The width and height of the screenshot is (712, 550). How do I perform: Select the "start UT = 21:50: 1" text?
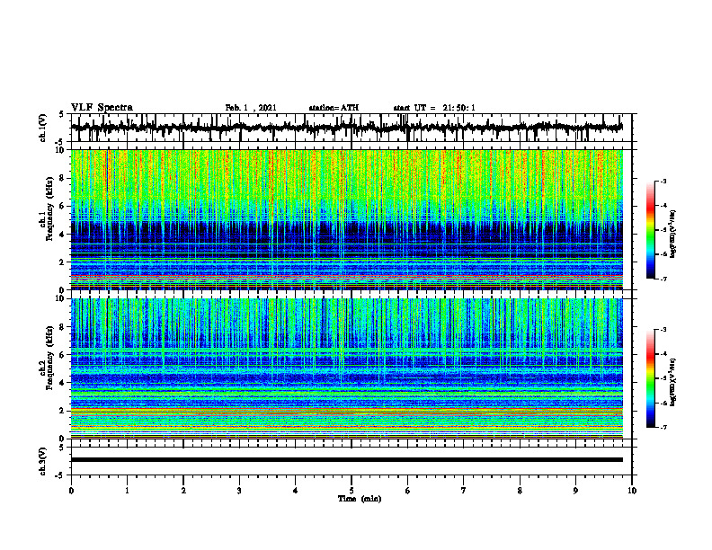point(434,108)
